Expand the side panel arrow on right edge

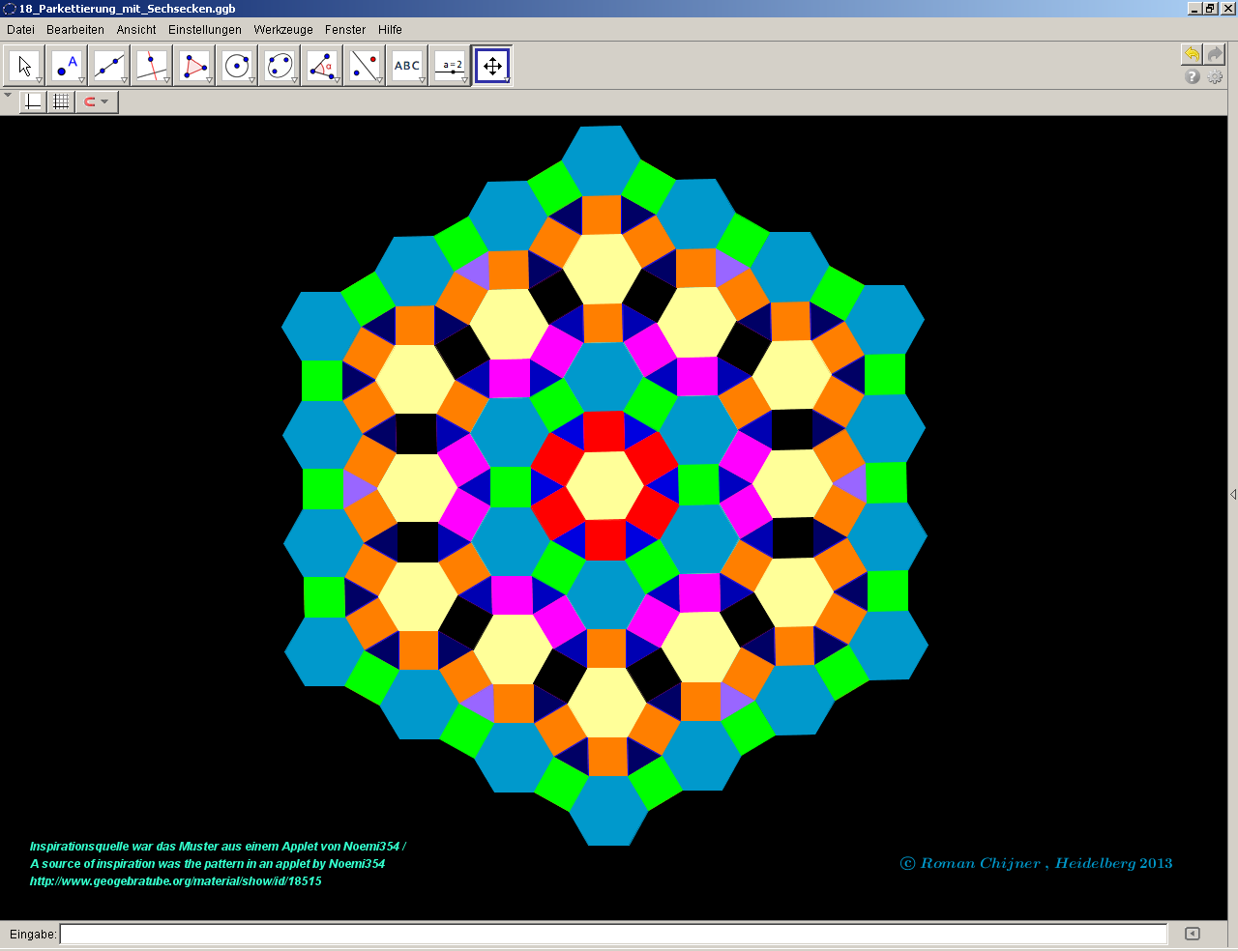[x=1232, y=494]
